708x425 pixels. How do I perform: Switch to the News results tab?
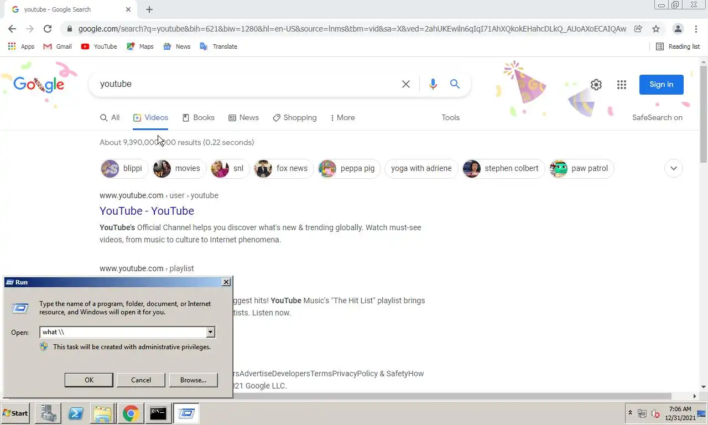pos(243,117)
